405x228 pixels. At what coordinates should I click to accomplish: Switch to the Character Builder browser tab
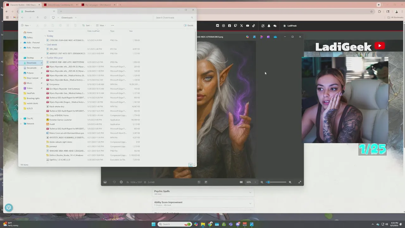23,5
